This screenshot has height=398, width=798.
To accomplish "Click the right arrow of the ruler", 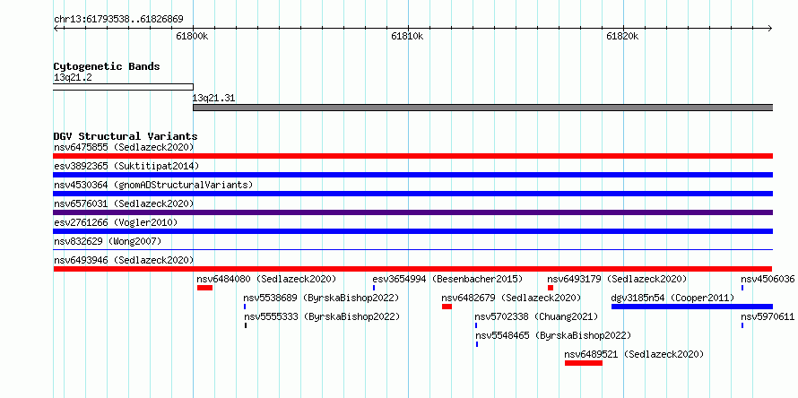I will [770, 28].
